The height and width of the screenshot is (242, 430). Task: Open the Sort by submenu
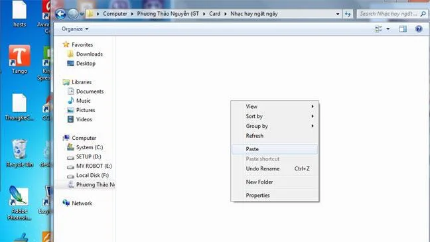[275, 116]
